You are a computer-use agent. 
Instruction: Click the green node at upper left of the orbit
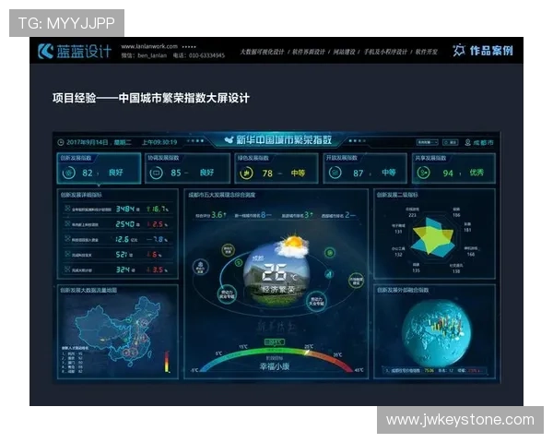click(229, 250)
